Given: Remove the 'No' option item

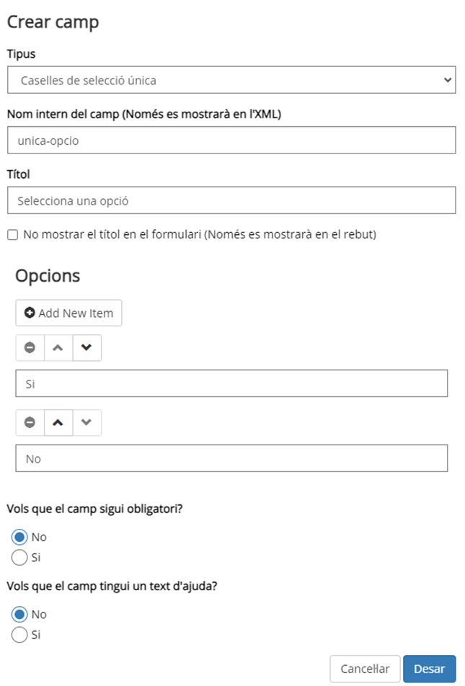Looking at the screenshot, I should point(30,422).
